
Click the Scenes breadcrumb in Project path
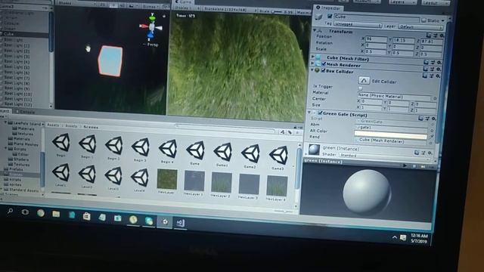[x=91, y=127]
